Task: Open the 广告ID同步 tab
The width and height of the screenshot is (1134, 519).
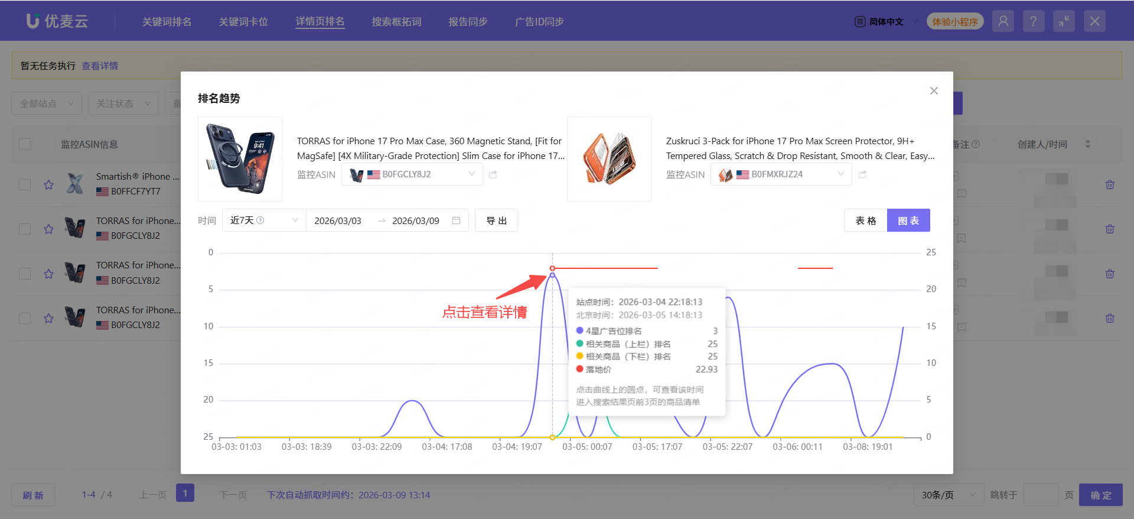Action: tap(539, 21)
